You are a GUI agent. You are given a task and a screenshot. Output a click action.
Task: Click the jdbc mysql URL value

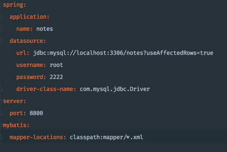pyautogui.click(x=123, y=53)
